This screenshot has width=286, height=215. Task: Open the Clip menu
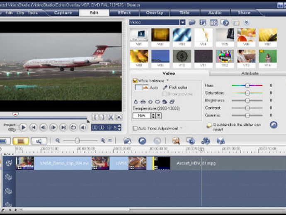pos(20,13)
